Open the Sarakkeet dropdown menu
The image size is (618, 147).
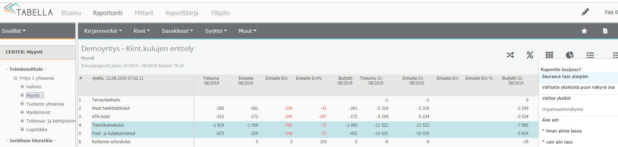pos(177,31)
